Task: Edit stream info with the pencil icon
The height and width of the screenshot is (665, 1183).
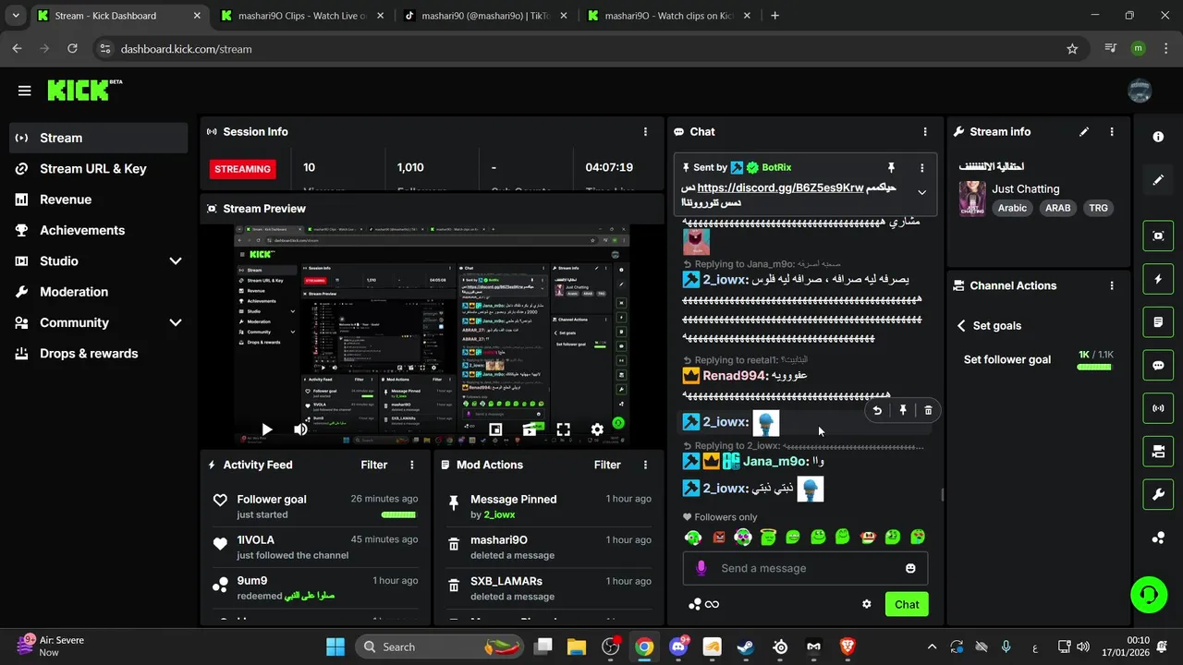Action: 1084,132
